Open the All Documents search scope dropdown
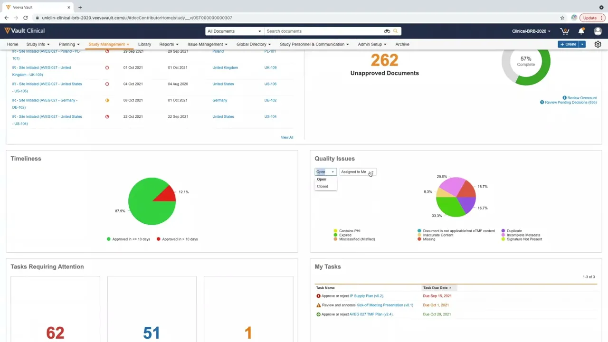The image size is (608, 342). click(x=234, y=31)
